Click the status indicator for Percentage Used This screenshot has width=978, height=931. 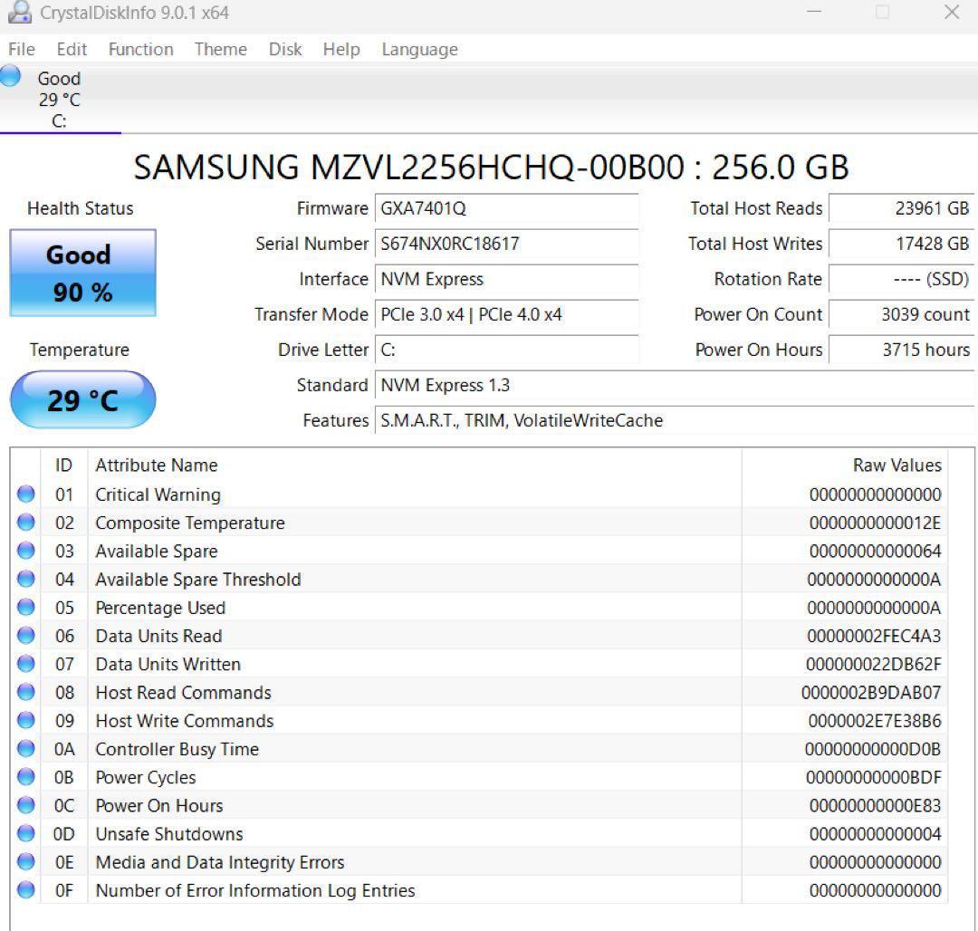(26, 608)
